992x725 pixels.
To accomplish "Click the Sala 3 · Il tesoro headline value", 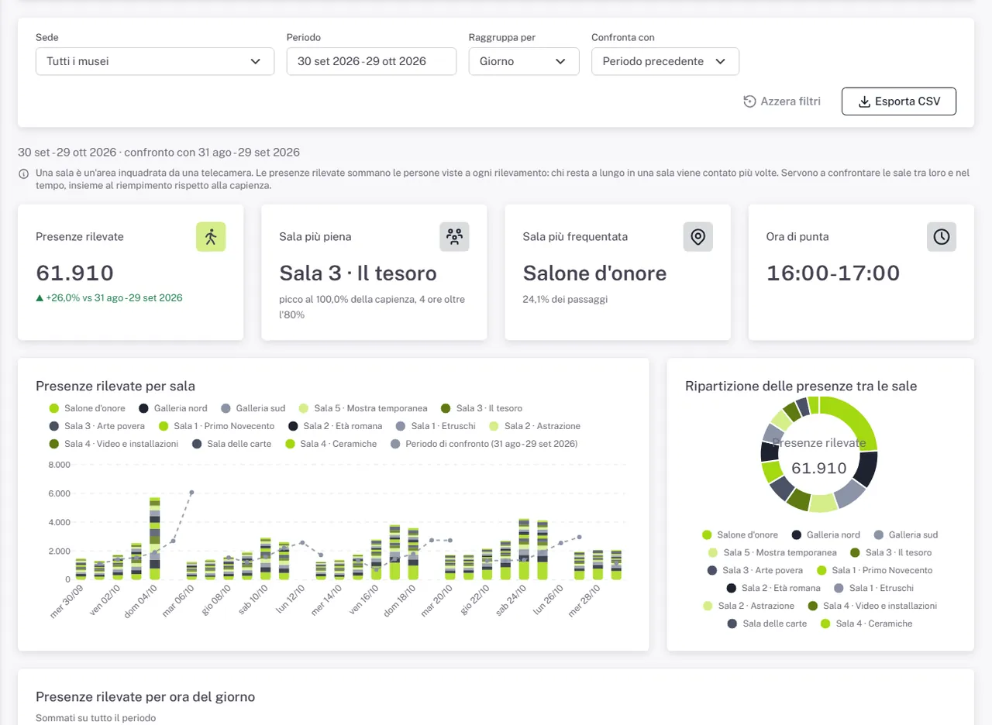I will [x=358, y=273].
